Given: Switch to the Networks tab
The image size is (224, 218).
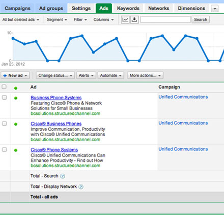Looking at the screenshot, I should pyautogui.click(x=159, y=8).
